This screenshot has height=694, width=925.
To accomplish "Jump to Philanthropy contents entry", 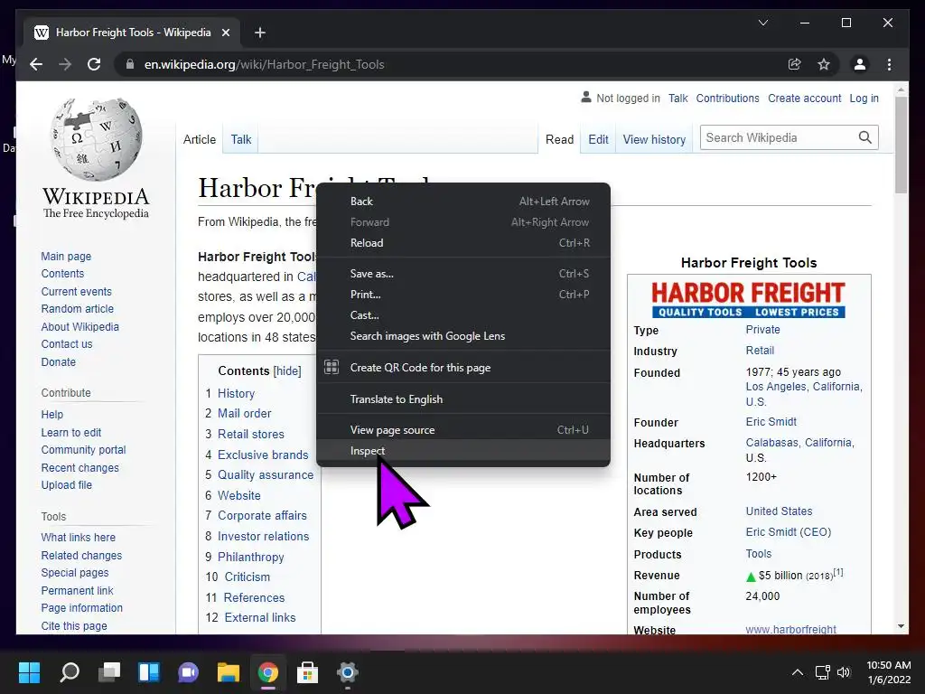I will (251, 557).
